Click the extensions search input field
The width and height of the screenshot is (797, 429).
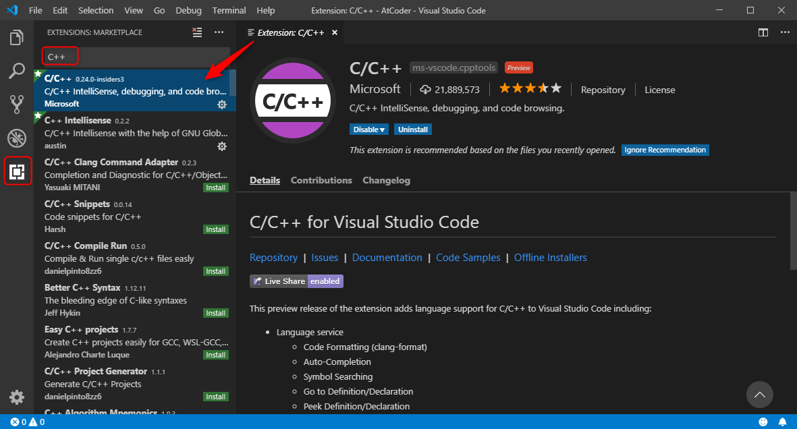[135, 57]
